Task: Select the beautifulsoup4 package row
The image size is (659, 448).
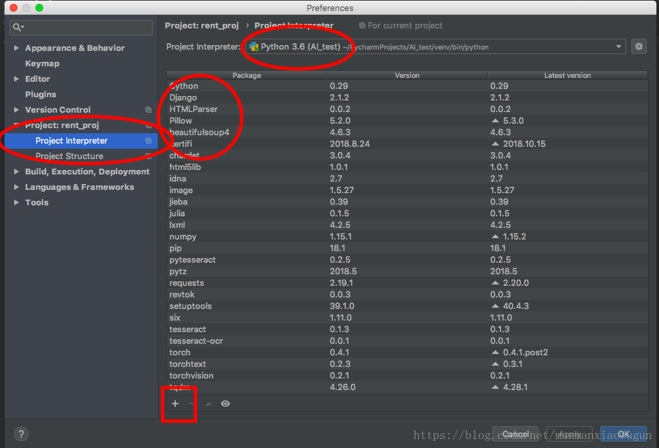Action: coord(407,132)
